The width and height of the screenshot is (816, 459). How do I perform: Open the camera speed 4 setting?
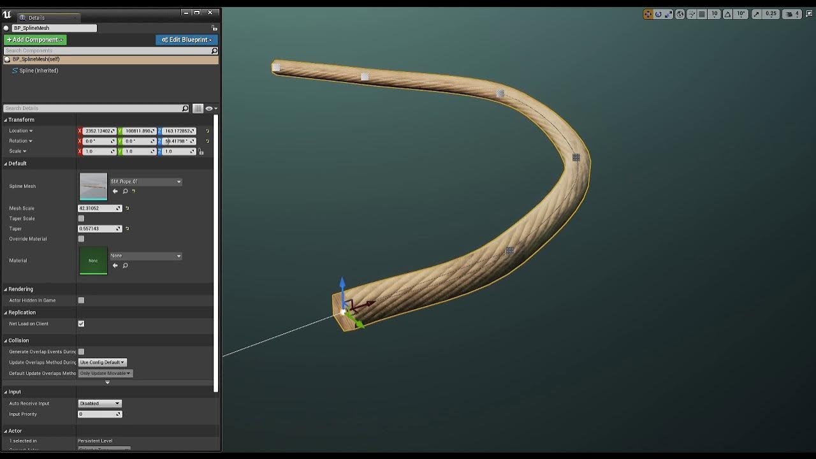coord(792,14)
